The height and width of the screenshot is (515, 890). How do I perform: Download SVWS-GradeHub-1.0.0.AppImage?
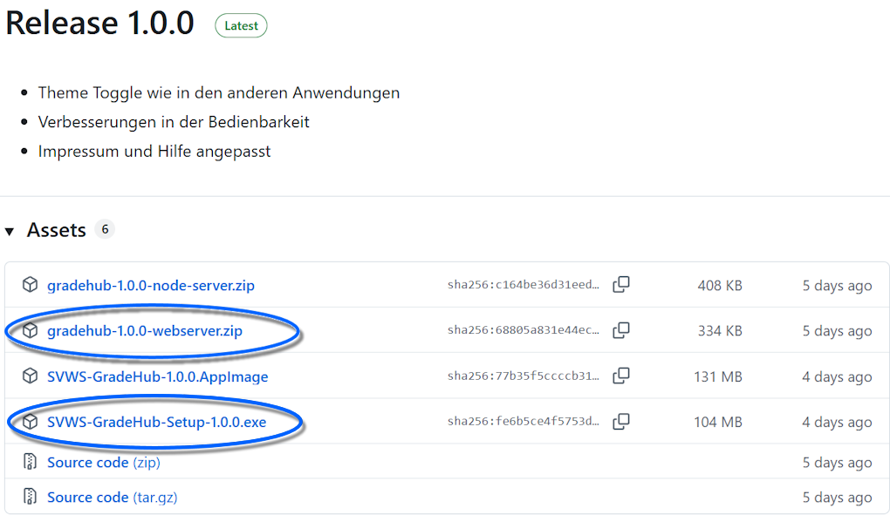click(x=157, y=376)
